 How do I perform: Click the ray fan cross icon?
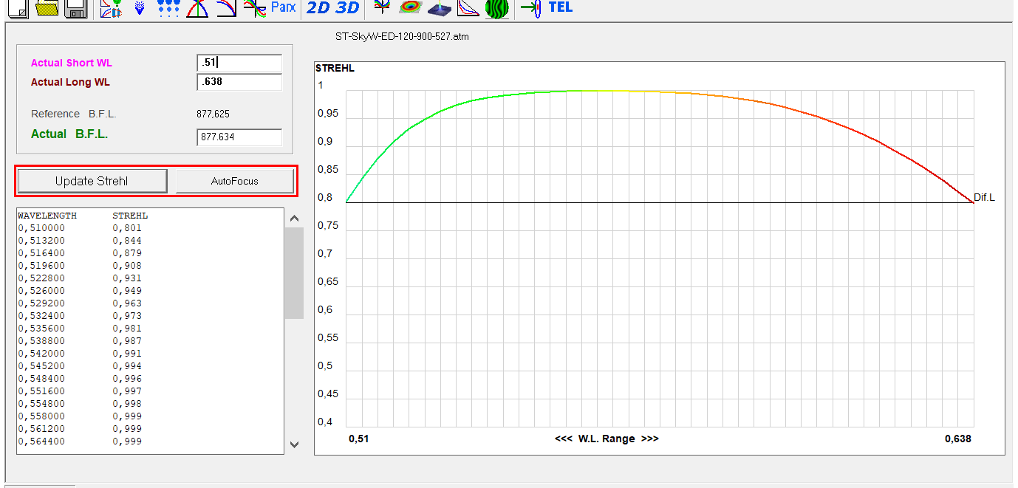[381, 8]
